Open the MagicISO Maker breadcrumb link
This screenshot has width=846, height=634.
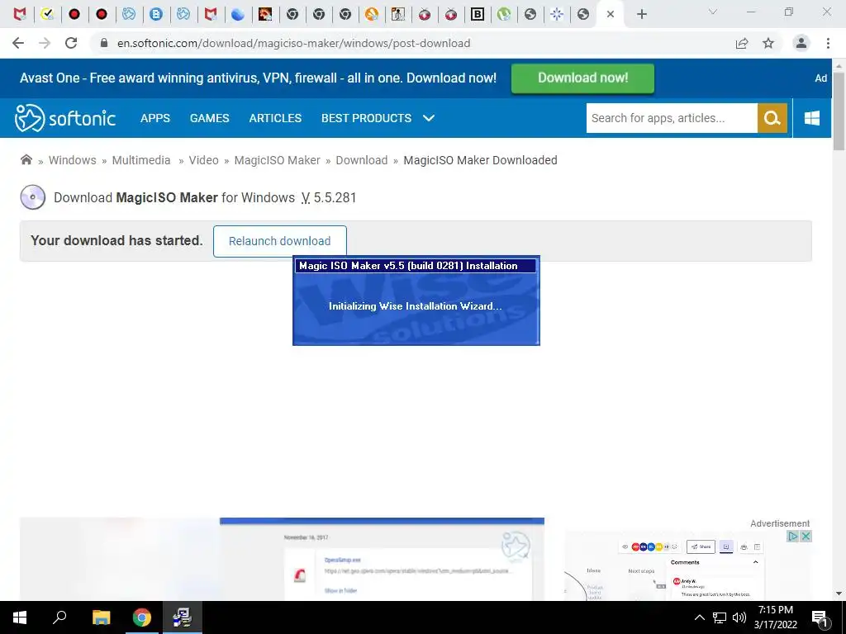(x=278, y=160)
